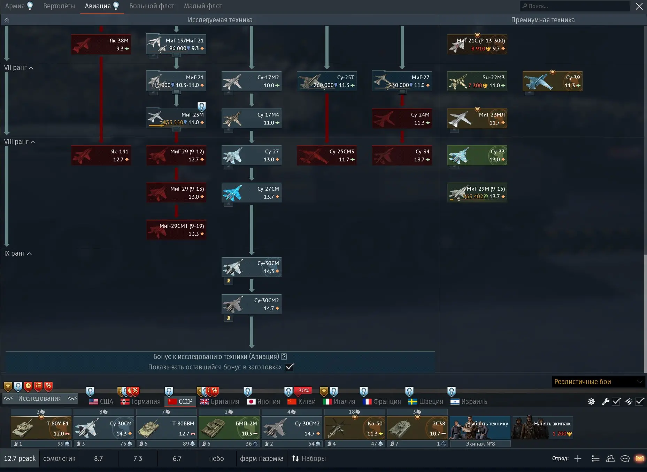Click the lightbulb bonus icon above Израиль

coord(452,392)
